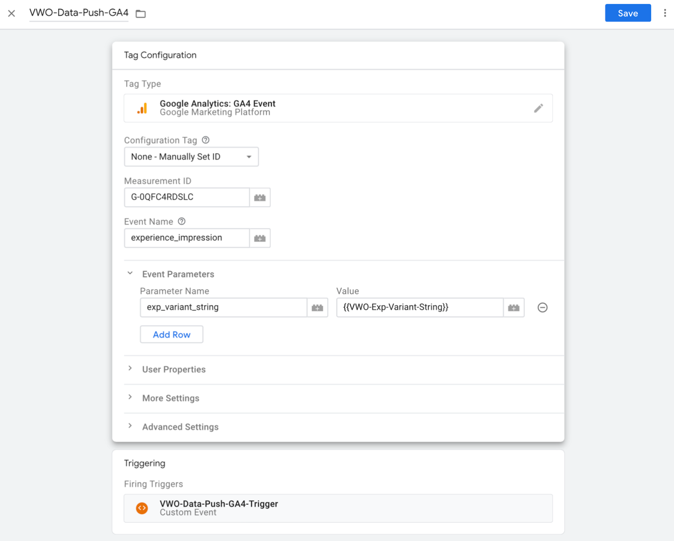
Task: Open the three-dot more actions menu
Action: click(x=665, y=13)
